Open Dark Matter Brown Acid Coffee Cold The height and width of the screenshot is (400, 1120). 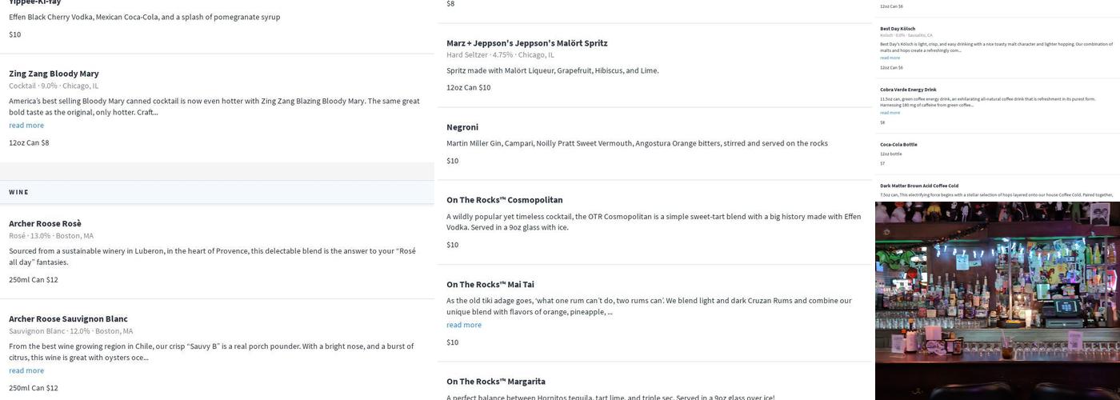[919, 186]
